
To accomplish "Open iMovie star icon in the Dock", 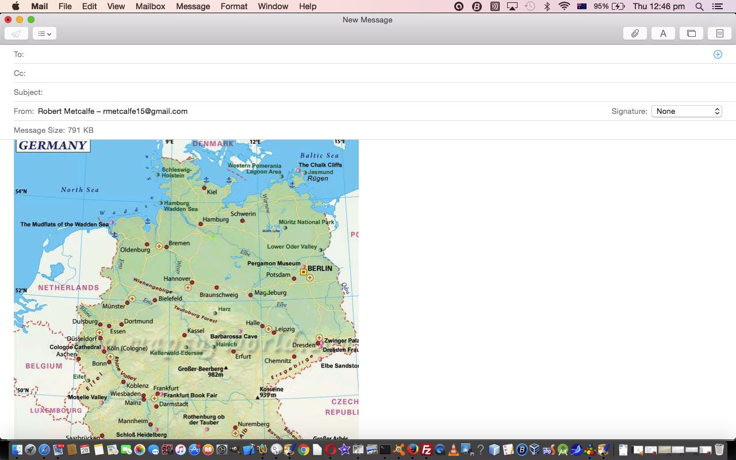I will [x=344, y=450].
